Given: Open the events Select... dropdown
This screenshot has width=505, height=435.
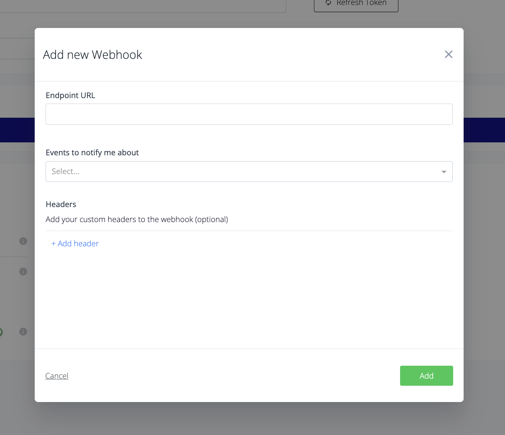Looking at the screenshot, I should click(242, 172).
